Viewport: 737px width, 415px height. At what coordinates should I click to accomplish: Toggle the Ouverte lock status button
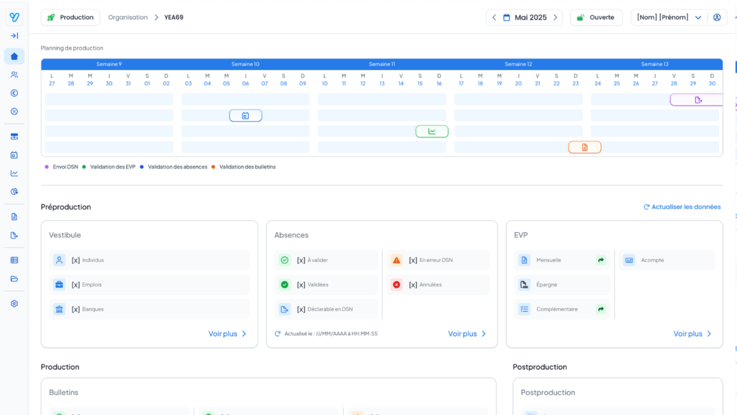pos(596,17)
